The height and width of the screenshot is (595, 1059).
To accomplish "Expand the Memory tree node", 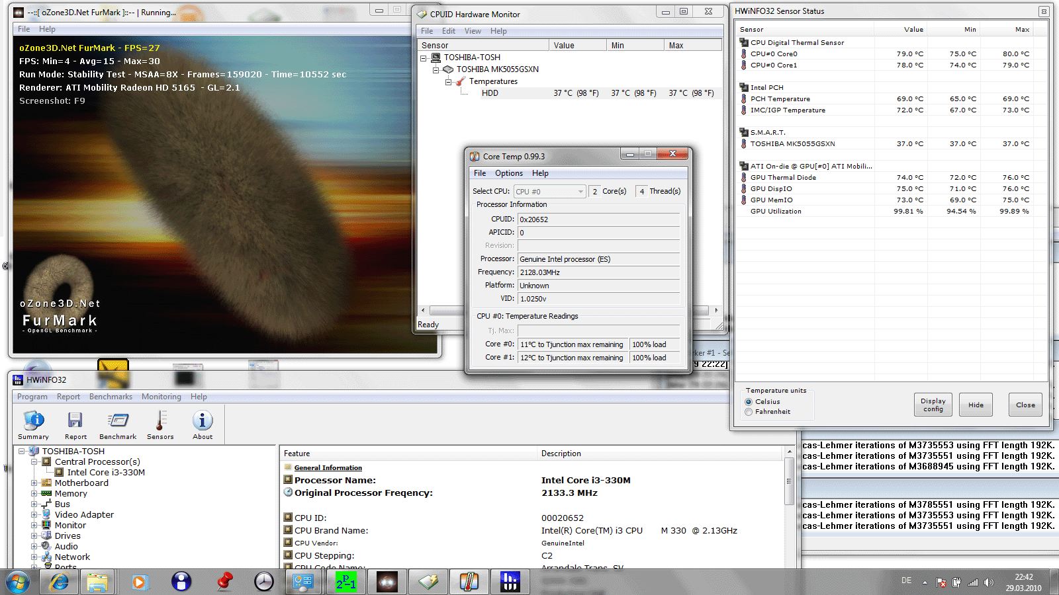I will click(x=34, y=494).
